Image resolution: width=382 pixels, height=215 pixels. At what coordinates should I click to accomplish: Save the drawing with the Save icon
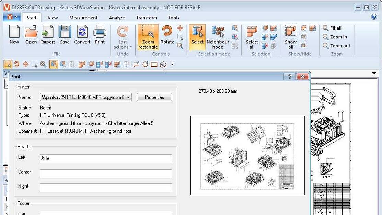click(x=65, y=35)
